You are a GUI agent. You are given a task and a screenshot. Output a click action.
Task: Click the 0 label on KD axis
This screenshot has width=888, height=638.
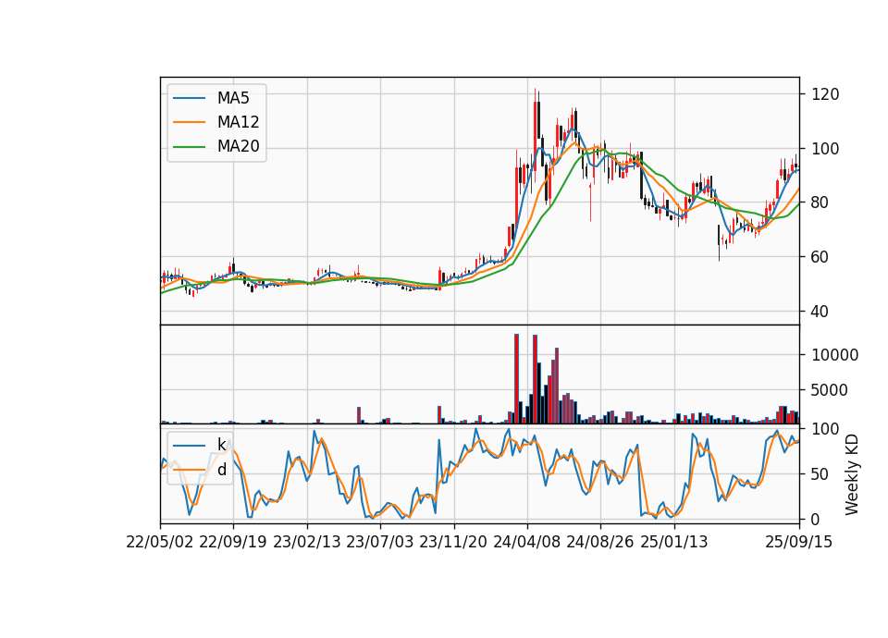click(816, 519)
